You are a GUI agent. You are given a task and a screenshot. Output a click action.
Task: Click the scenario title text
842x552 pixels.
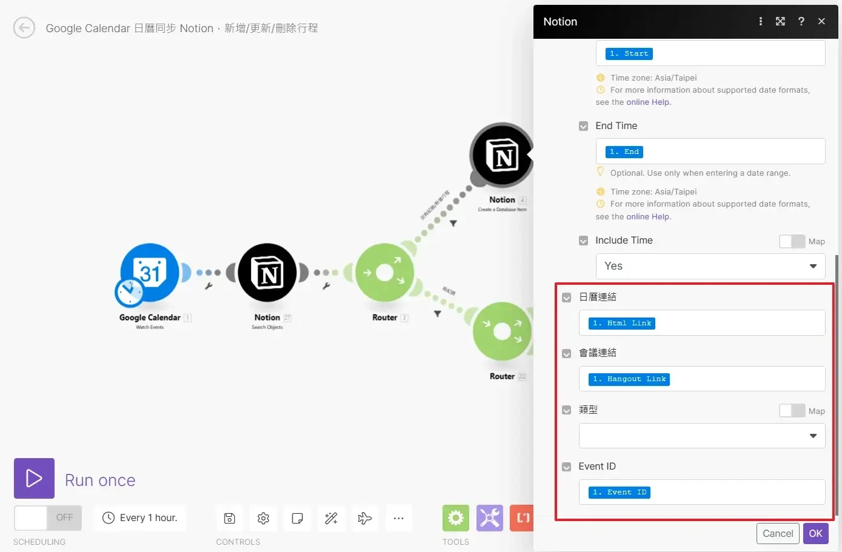(x=182, y=28)
